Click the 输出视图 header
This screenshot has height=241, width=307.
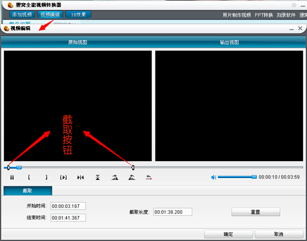point(229,42)
